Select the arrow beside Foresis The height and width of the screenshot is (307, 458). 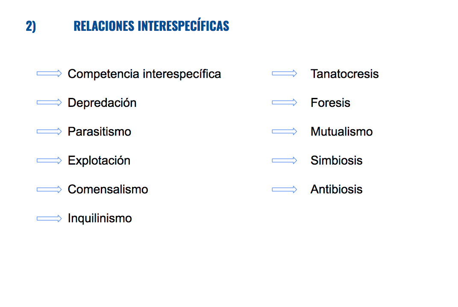284,102
